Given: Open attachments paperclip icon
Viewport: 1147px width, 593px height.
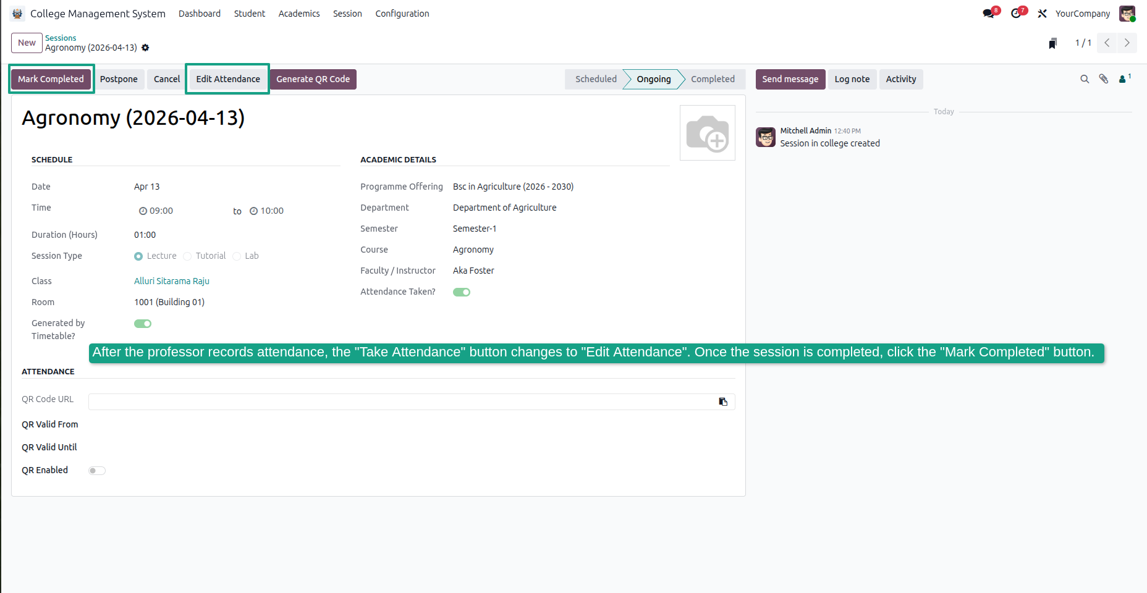Looking at the screenshot, I should click(x=1104, y=79).
